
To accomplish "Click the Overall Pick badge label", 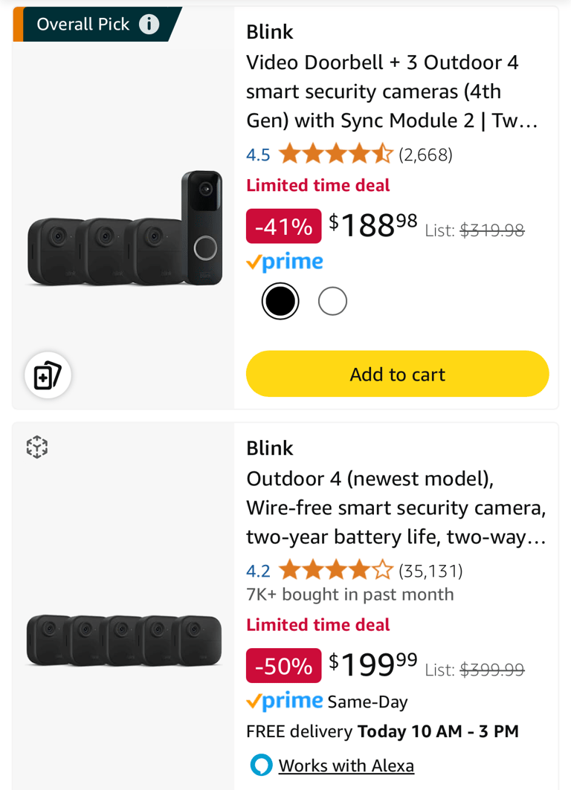I will [83, 24].
